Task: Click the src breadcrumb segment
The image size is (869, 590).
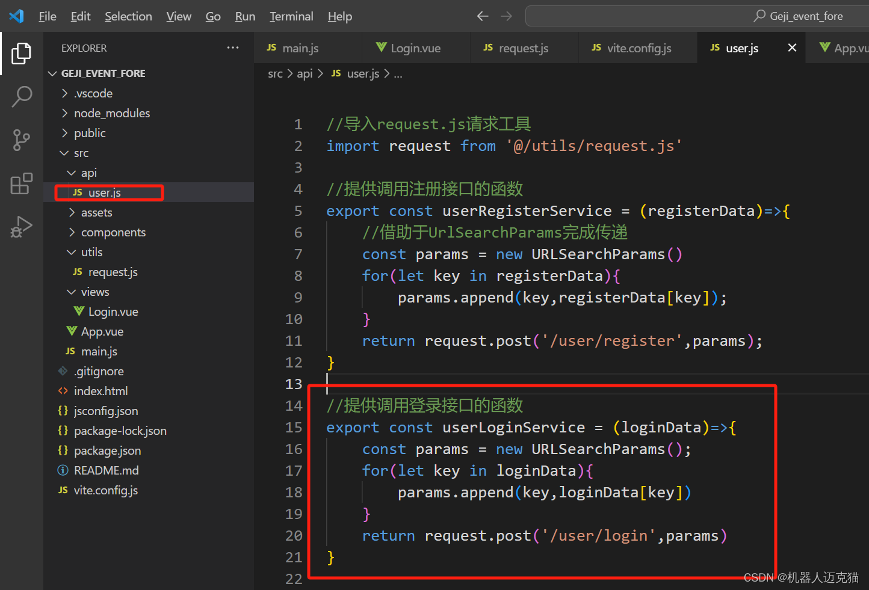Action: [275, 73]
